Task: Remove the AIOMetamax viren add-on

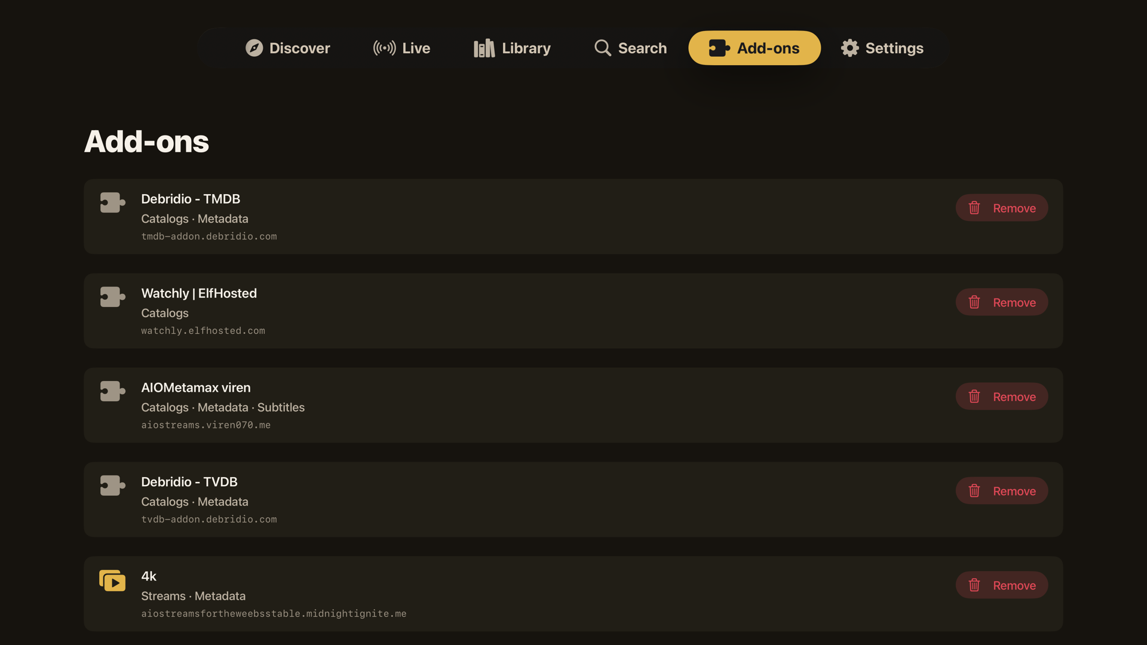Action: click(1002, 397)
